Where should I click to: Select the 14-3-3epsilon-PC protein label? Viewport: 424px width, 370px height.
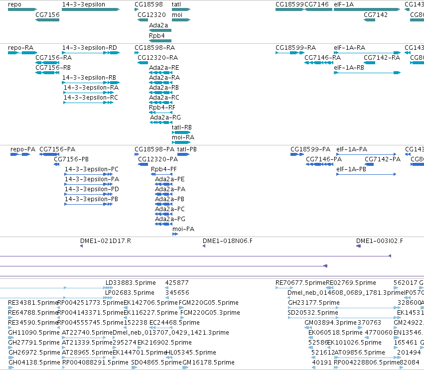[x=91, y=169]
